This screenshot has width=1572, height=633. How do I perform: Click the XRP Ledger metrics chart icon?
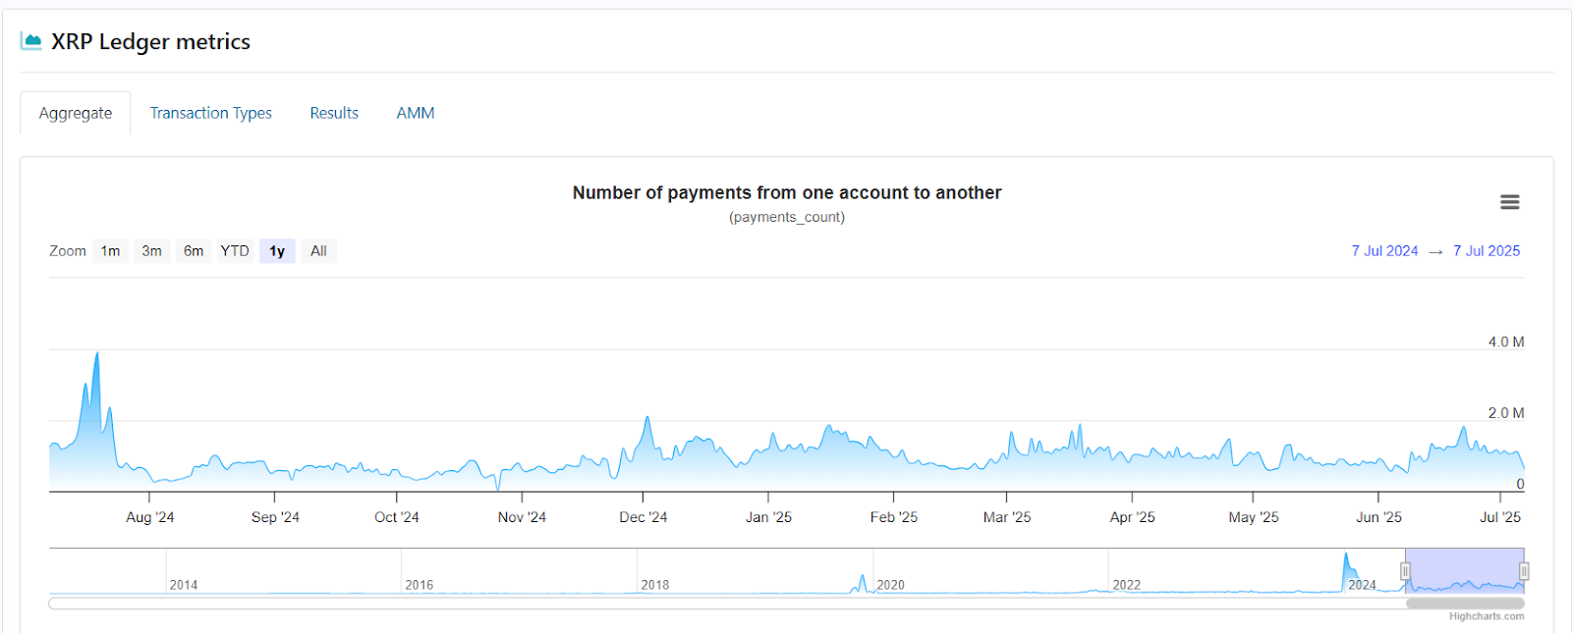click(30, 41)
